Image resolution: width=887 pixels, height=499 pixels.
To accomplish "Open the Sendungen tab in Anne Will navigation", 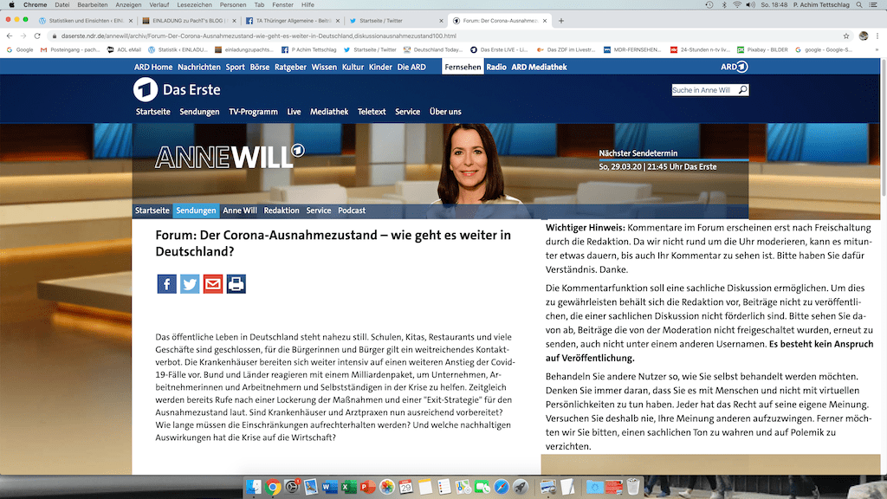I will click(195, 211).
